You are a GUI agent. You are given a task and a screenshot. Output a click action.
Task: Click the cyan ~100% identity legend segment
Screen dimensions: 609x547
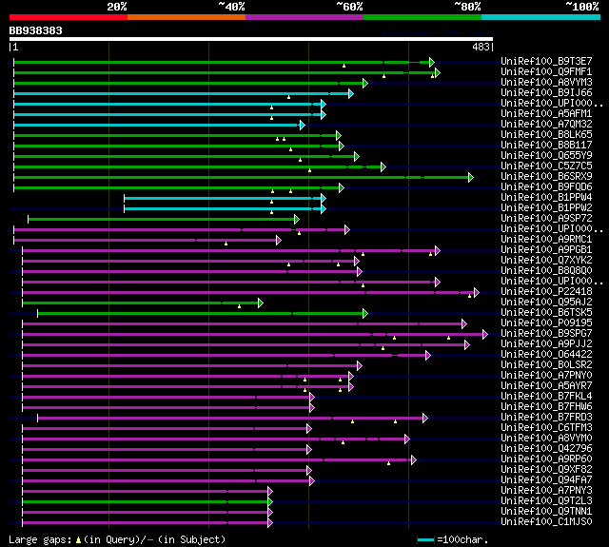click(x=540, y=17)
